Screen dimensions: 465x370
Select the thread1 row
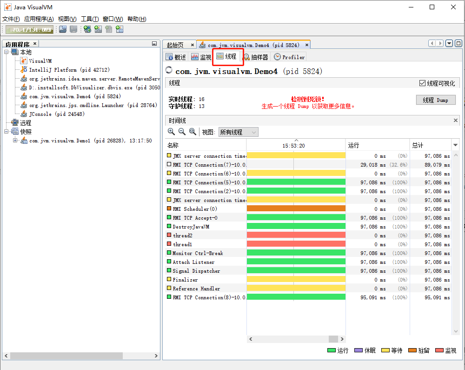[308, 244]
